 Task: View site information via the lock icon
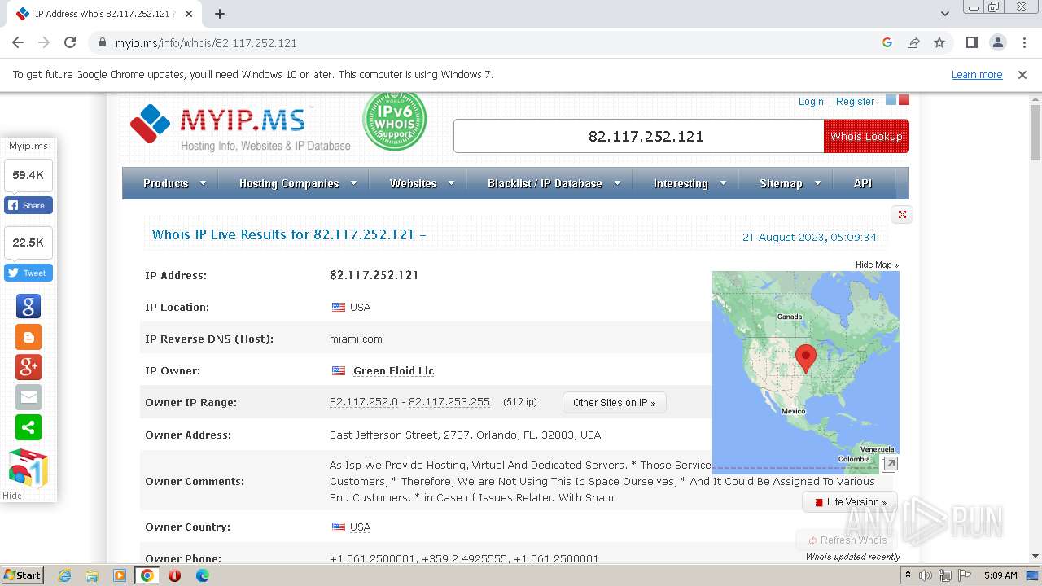tap(103, 43)
